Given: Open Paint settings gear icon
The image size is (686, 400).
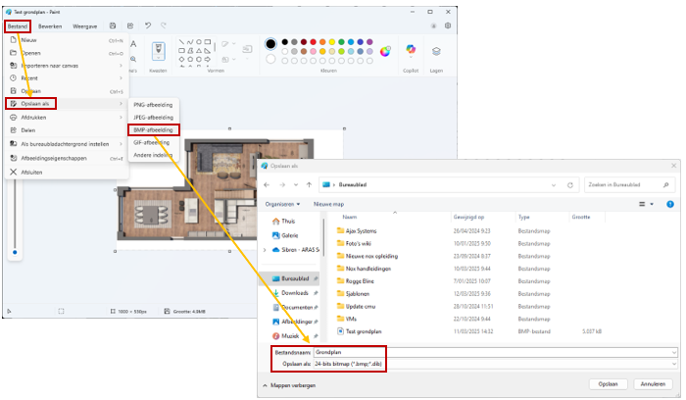Looking at the screenshot, I should 448,25.
